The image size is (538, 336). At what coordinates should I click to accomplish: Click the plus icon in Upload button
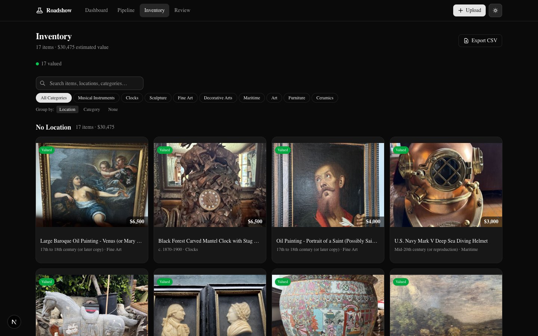(x=461, y=10)
